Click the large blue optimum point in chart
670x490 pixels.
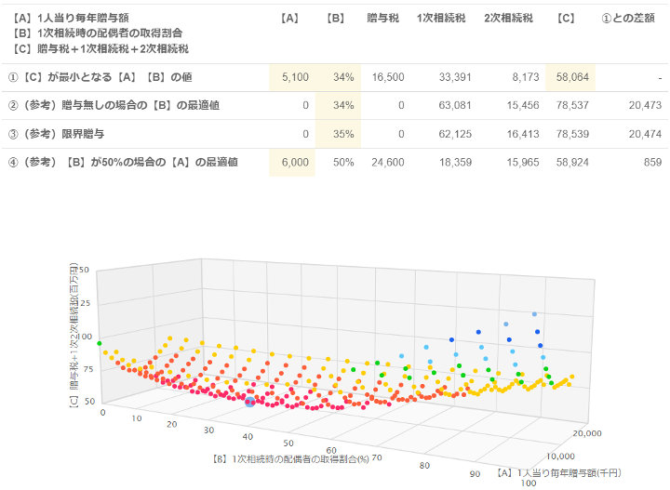[x=250, y=402]
